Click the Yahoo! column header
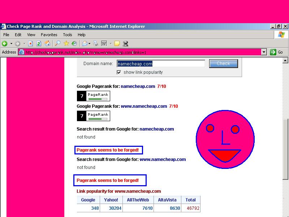289x217 pixels. [x=111, y=200]
